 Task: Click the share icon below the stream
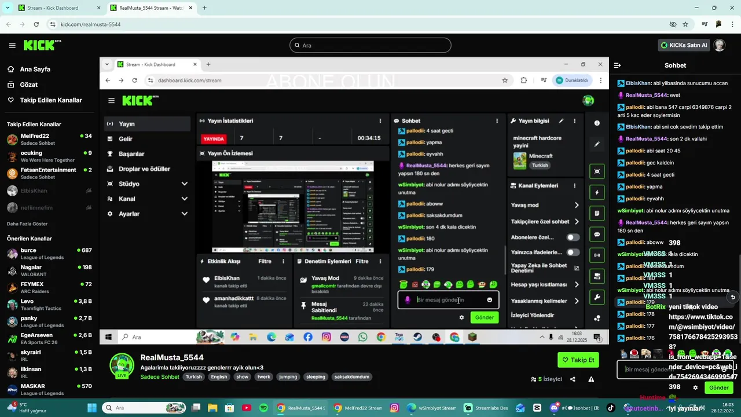coord(573,379)
